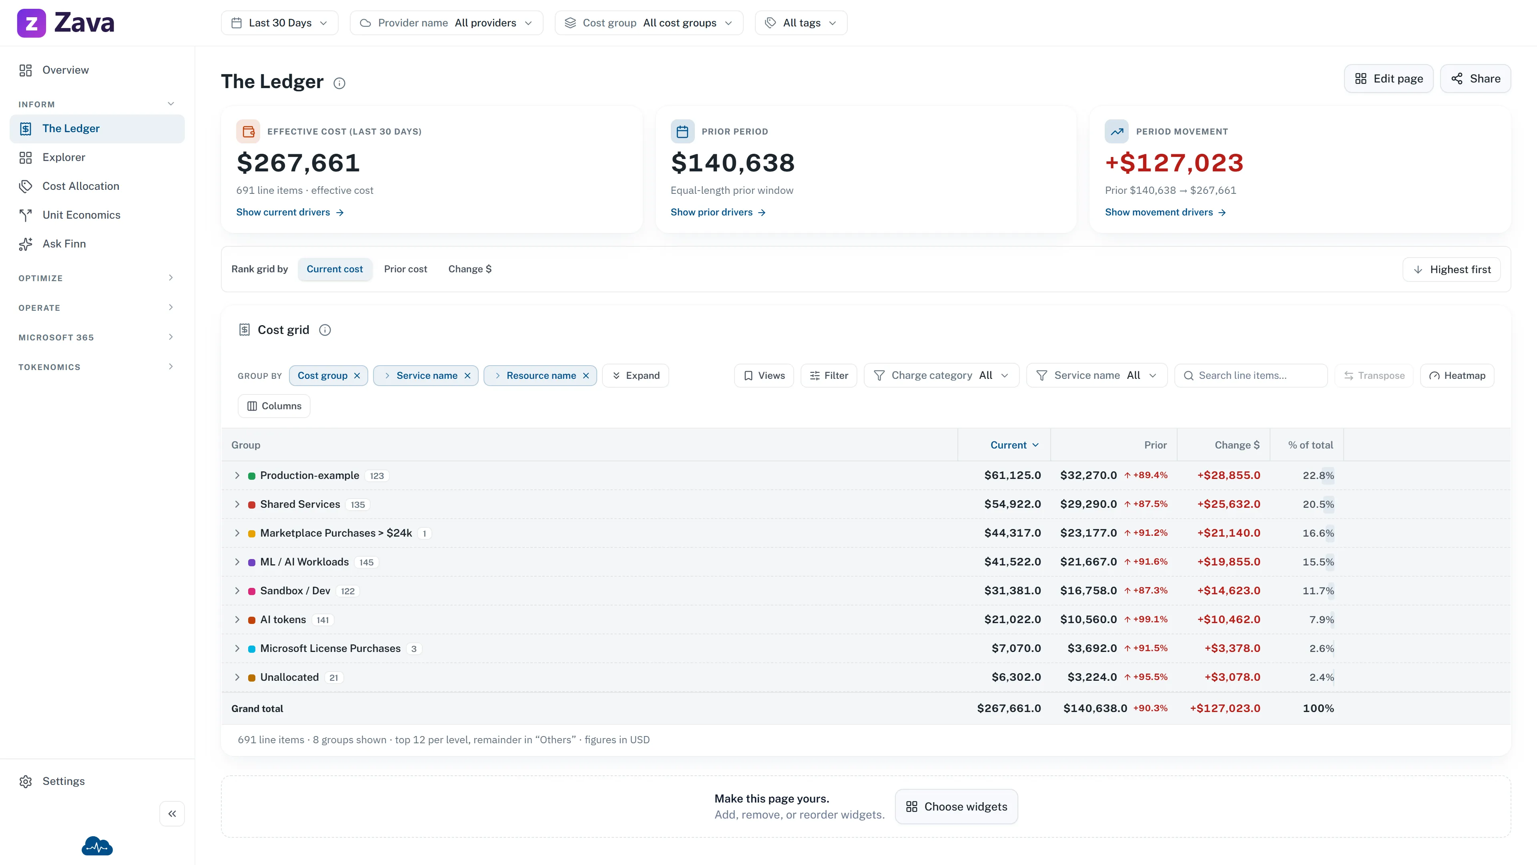Open the Filter sliders button
This screenshot has height=865, width=1537.
tap(829, 376)
